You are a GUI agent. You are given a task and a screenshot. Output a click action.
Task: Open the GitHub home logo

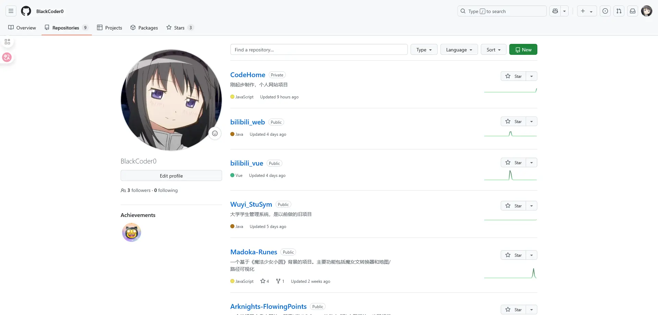point(26,11)
